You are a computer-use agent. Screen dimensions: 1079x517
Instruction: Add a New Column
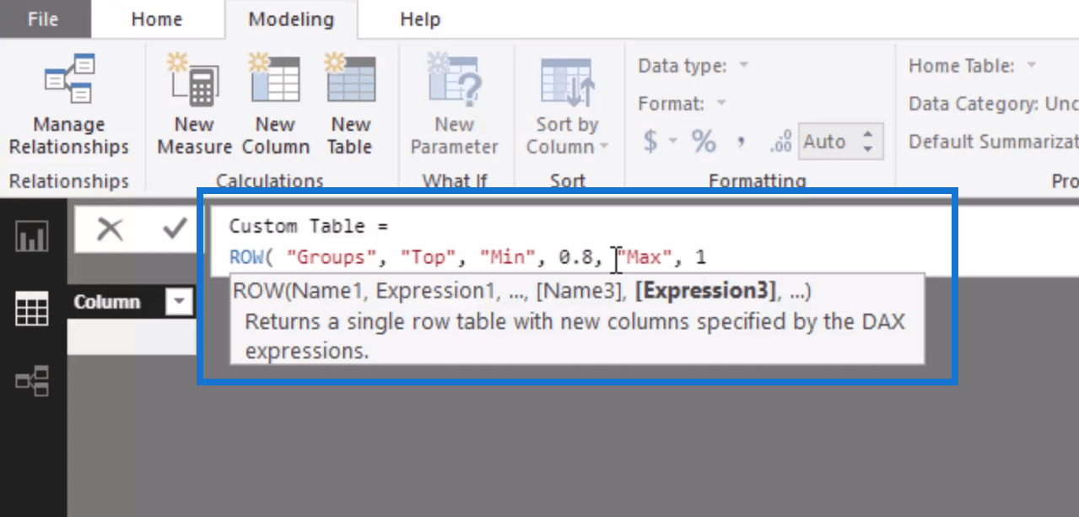(275, 105)
